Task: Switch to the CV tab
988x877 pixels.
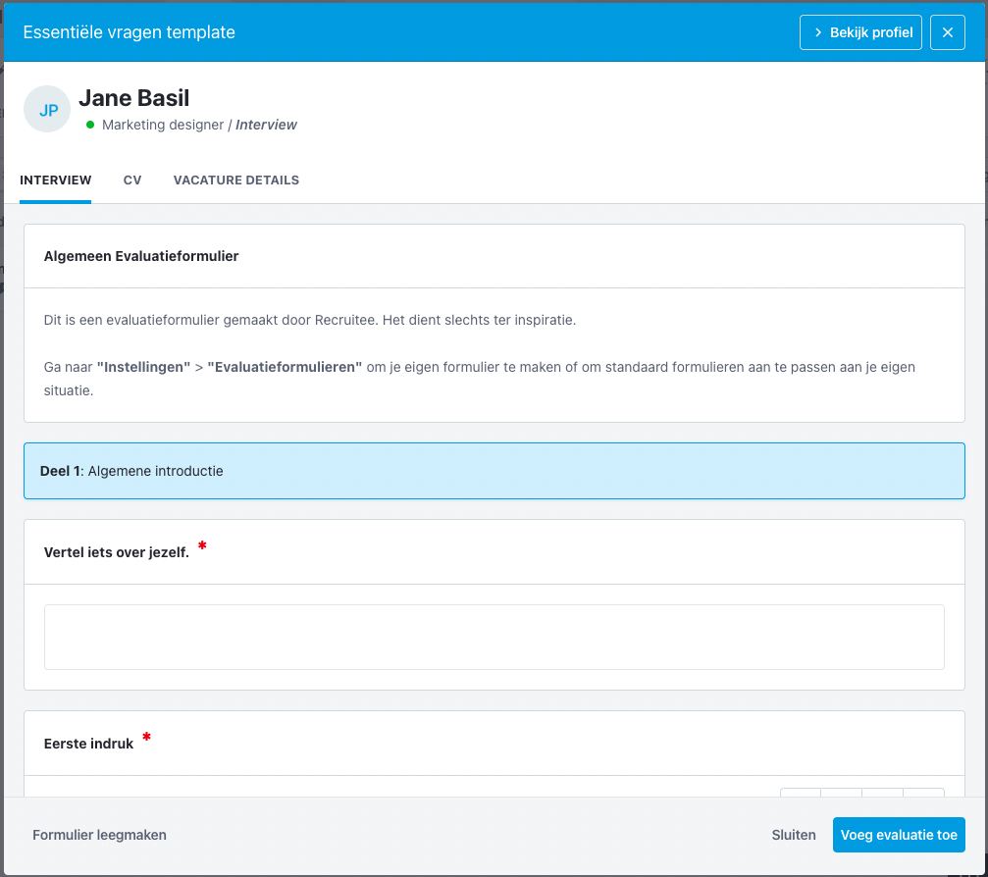Action: tap(132, 181)
